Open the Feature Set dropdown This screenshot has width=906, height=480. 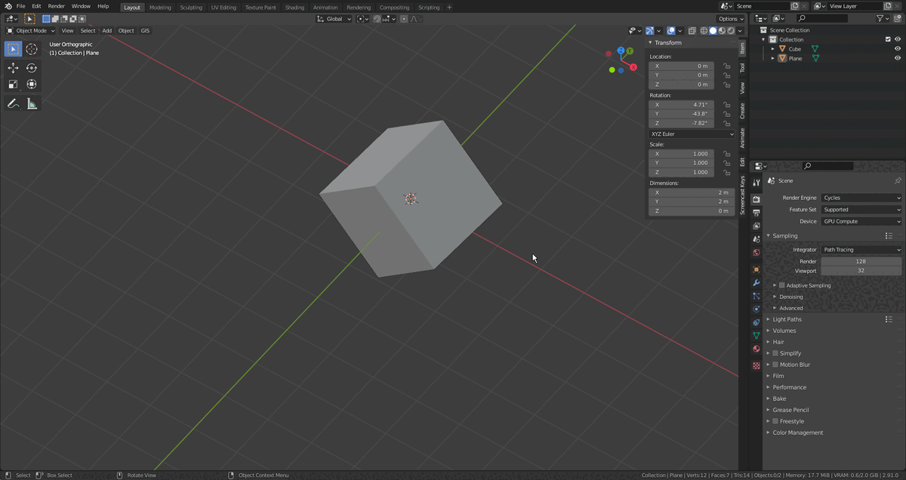[x=861, y=210]
